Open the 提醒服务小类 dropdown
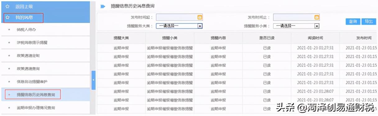 coord(296,26)
